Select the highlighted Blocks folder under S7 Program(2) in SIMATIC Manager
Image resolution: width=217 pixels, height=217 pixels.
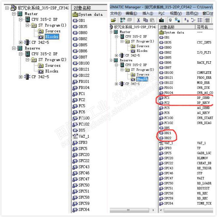click(x=142, y=79)
